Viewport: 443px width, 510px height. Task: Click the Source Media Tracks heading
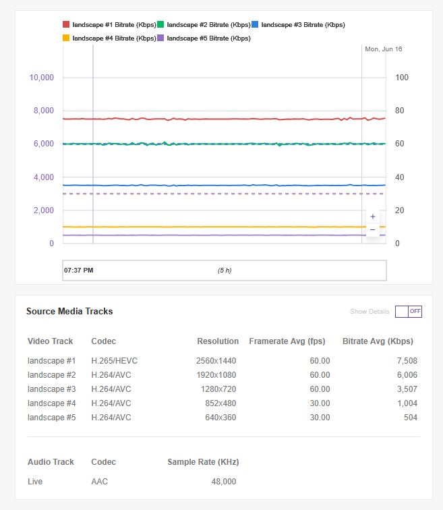(69, 312)
